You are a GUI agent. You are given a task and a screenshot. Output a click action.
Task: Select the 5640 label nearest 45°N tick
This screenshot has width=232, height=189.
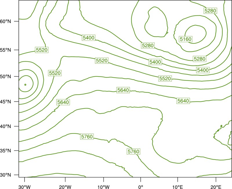[x=63, y=102]
